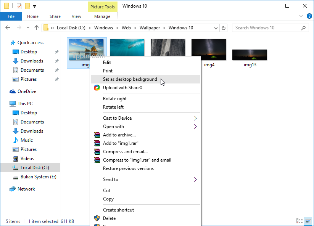The image size is (314, 226).
Task: Go up one folder level
Action: [37, 27]
